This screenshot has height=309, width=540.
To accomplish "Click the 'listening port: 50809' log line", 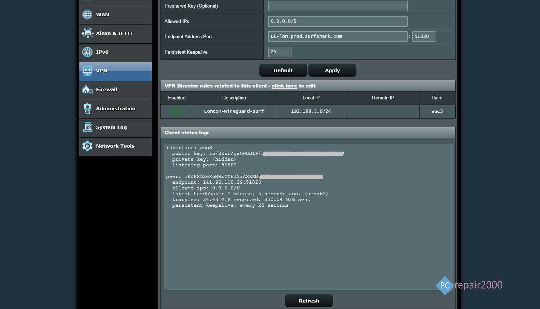I will (x=204, y=165).
